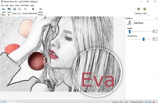Viewport: 158px width, 103px height.
Task: Click the Undo Brush label
Action: tap(138, 23)
